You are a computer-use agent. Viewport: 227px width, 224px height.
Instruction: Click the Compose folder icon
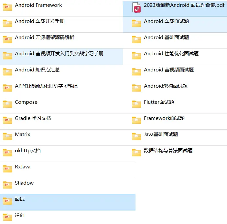point(7,104)
